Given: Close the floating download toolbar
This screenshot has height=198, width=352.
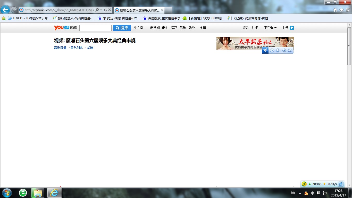Looking at the screenshot, I should (x=290, y=50).
